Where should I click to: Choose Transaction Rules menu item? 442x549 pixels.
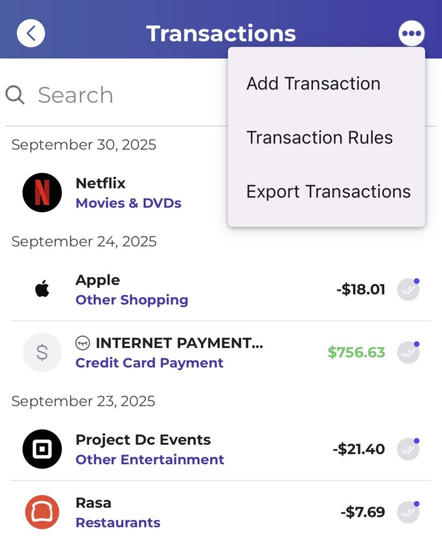pyautogui.click(x=320, y=138)
